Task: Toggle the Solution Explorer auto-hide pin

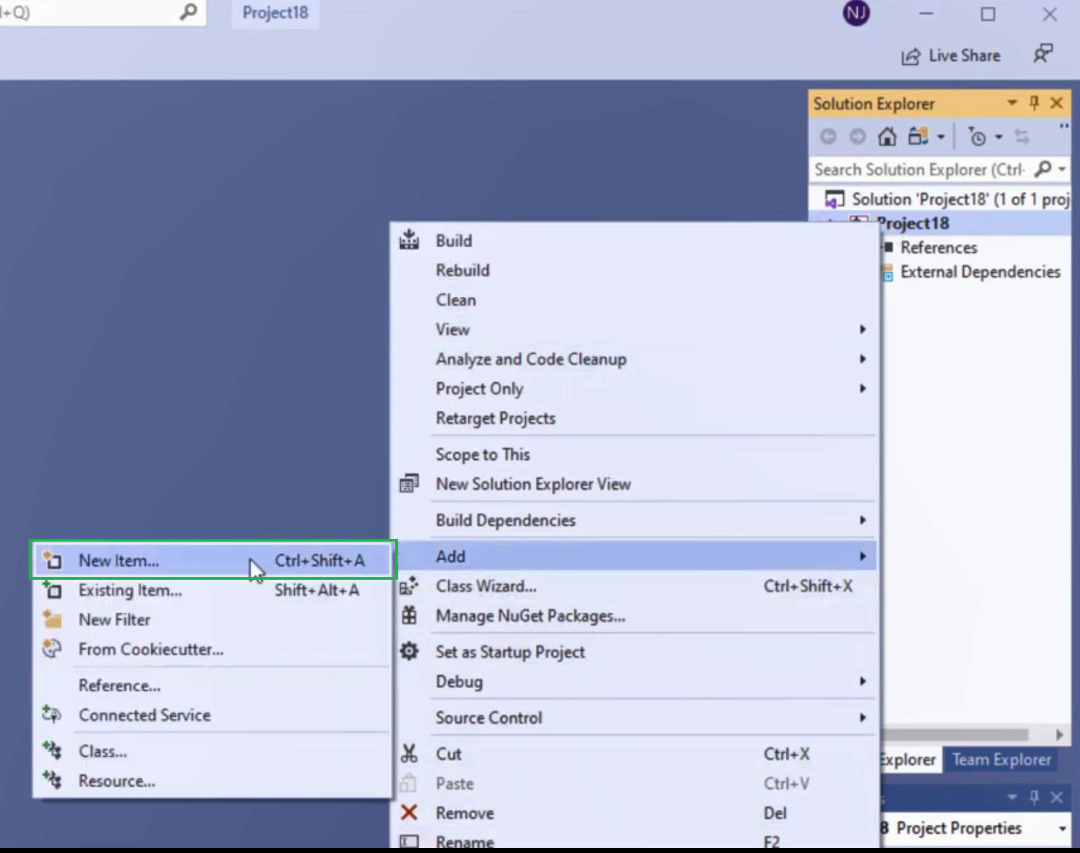Action: [1035, 104]
